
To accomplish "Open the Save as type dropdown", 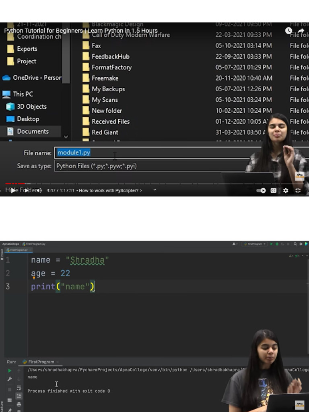I will [153, 166].
